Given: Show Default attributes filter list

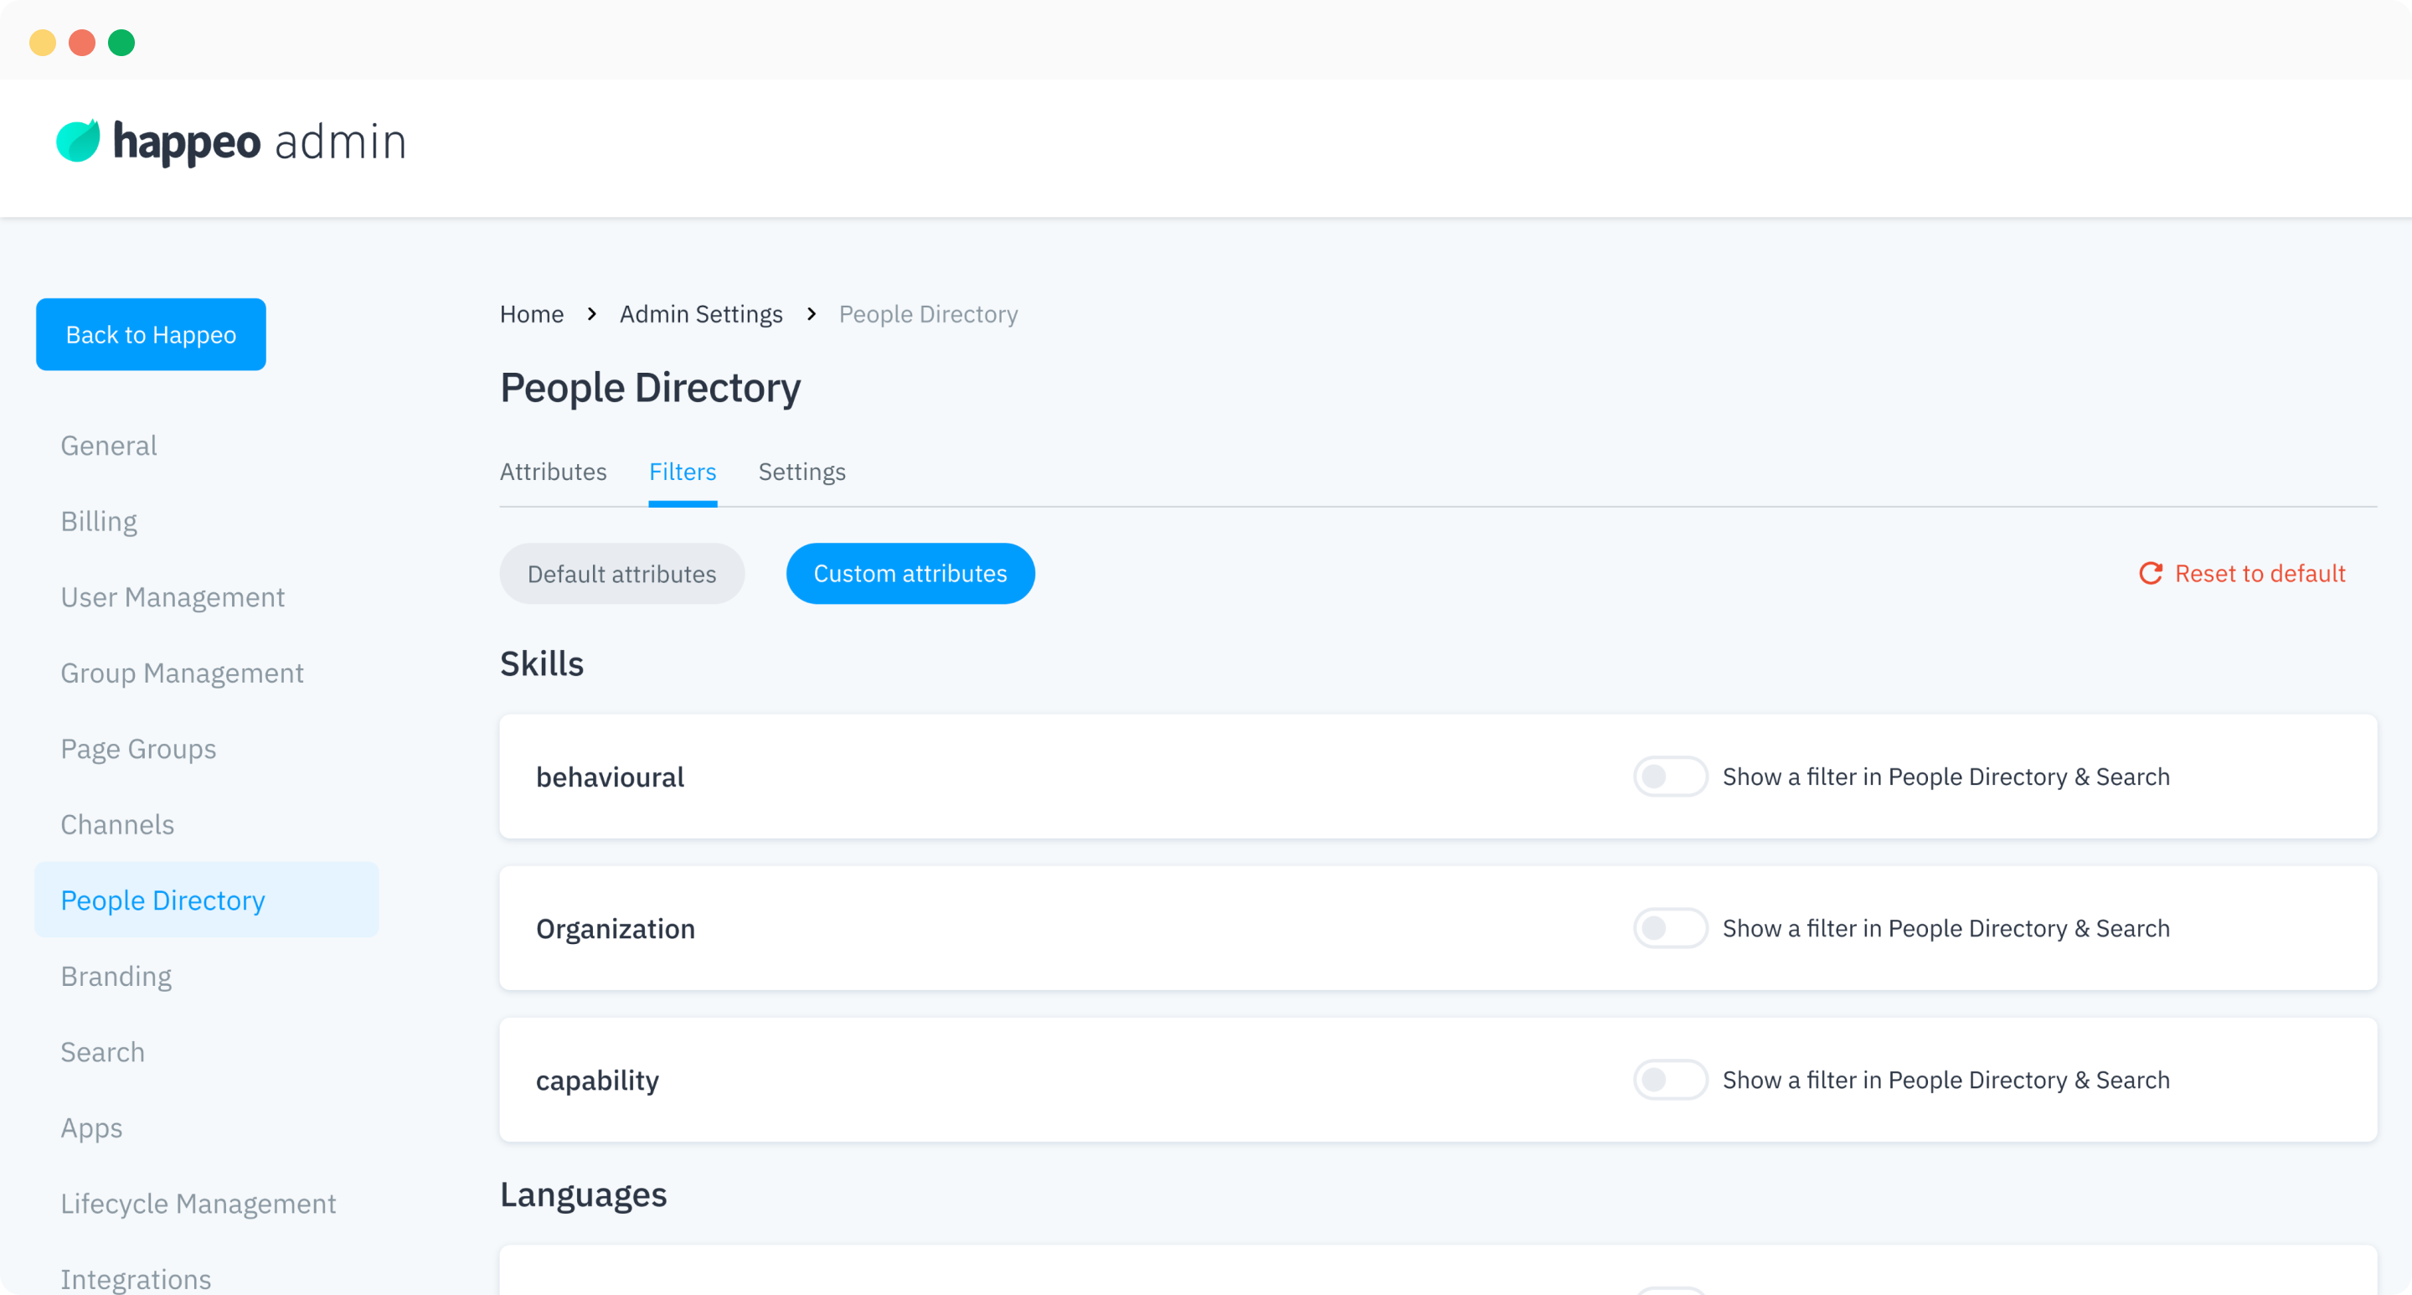Looking at the screenshot, I should 621,574.
